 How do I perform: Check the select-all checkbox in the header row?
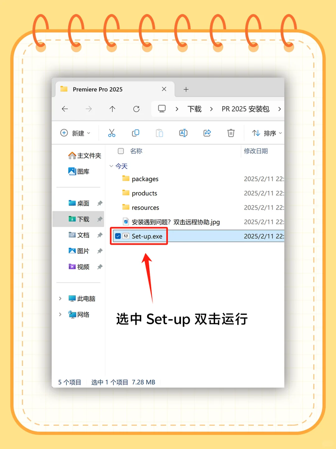click(x=120, y=151)
